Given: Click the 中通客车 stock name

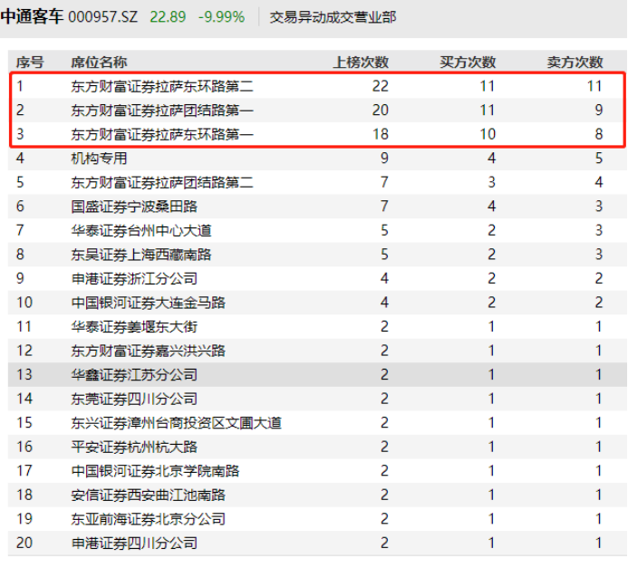Looking at the screenshot, I should point(32,17).
